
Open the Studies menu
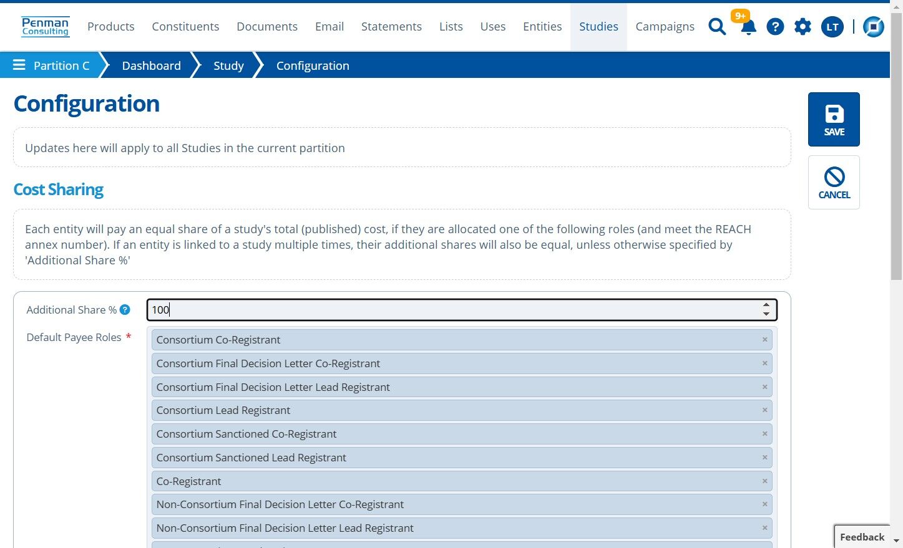click(598, 27)
